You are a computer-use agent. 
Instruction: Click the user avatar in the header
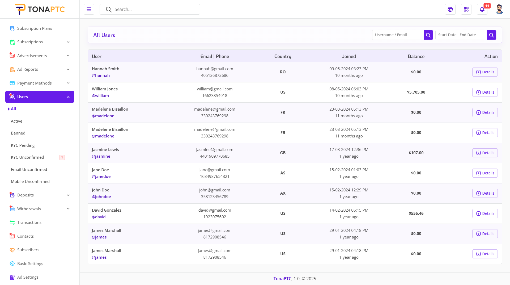[x=499, y=9]
